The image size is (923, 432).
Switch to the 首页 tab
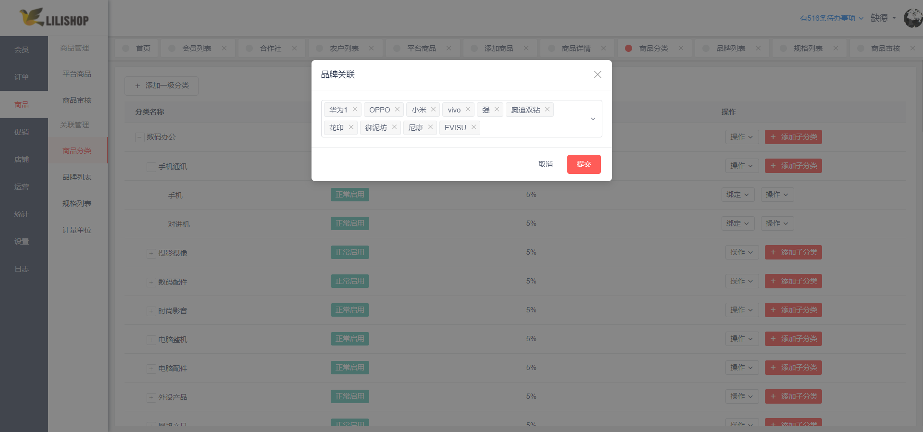point(137,48)
